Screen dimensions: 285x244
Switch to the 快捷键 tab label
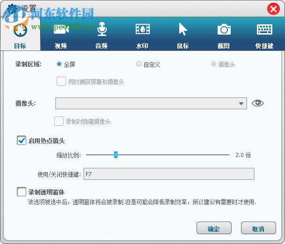click(x=264, y=46)
